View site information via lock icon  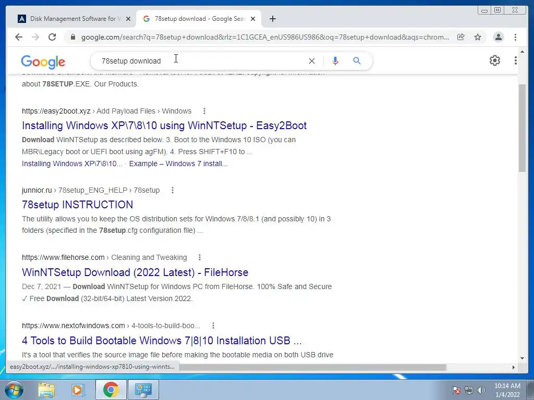(x=73, y=37)
